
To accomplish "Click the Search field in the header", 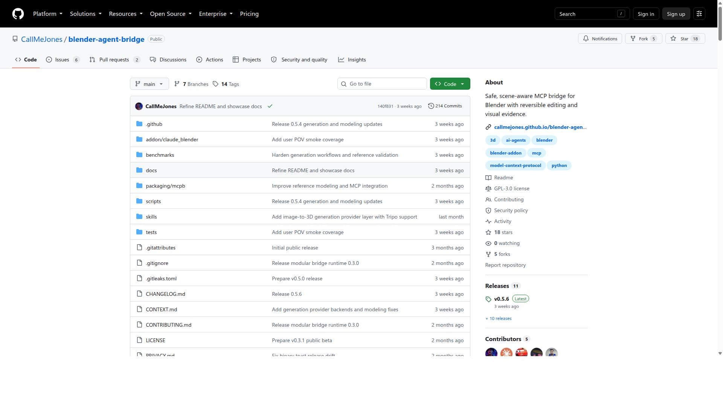I will pyautogui.click(x=592, y=14).
